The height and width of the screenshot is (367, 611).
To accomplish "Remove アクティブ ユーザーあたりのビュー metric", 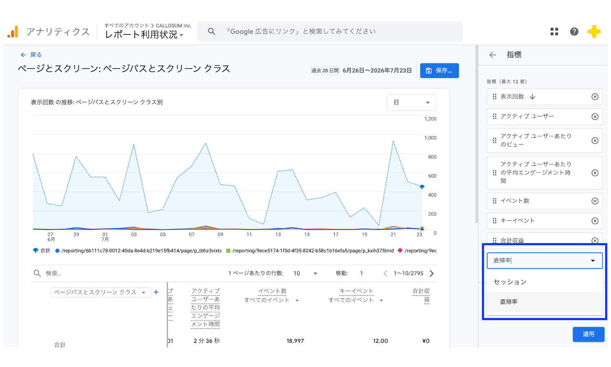I will [x=595, y=141].
